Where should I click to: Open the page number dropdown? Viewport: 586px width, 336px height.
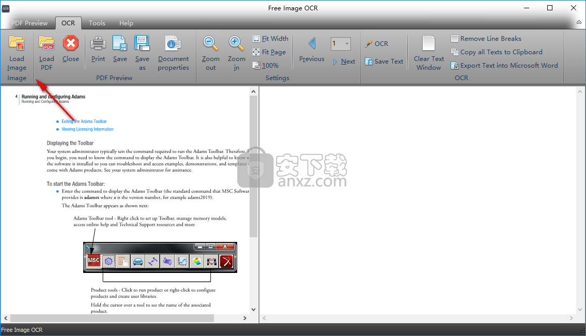tap(347, 44)
